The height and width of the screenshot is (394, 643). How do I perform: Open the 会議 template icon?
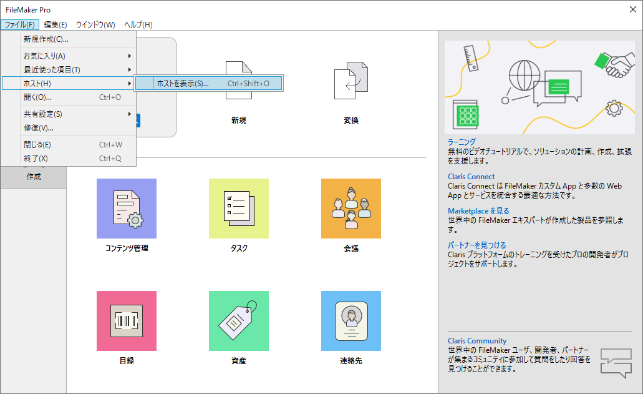click(x=351, y=209)
